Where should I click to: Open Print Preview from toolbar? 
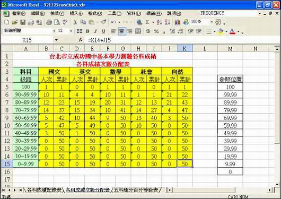57,22
